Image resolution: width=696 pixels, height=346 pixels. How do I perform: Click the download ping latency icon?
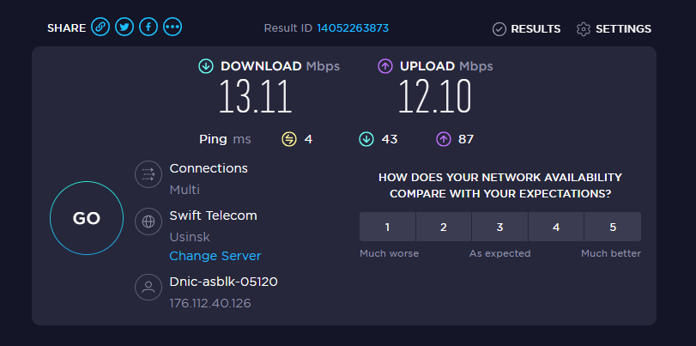coord(366,139)
